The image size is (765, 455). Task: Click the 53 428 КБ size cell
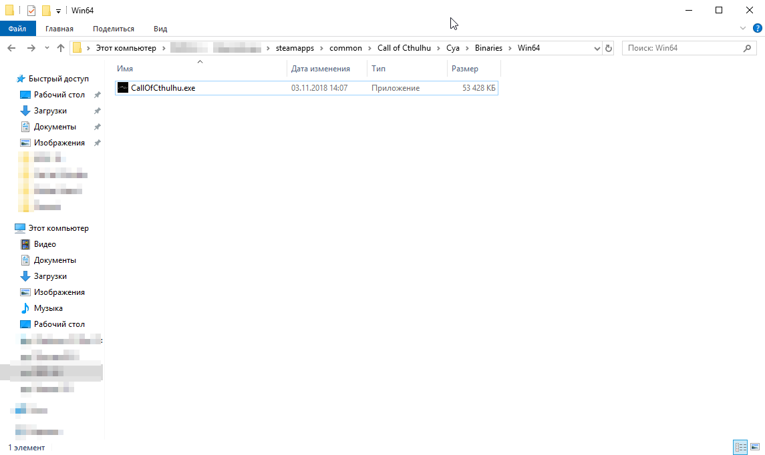pos(478,87)
